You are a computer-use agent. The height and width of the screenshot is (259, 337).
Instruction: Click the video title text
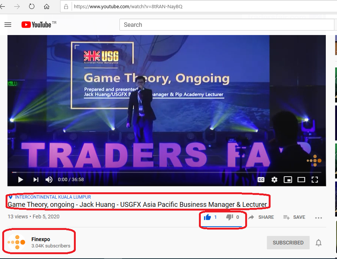pos(137,205)
